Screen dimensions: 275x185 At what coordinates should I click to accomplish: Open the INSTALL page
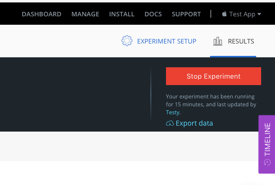click(122, 14)
